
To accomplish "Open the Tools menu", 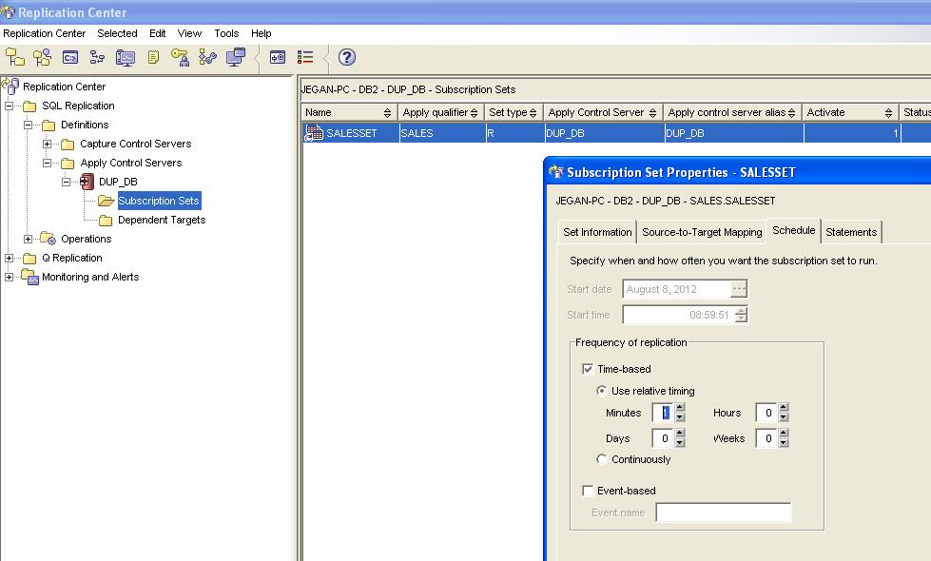I will (225, 32).
